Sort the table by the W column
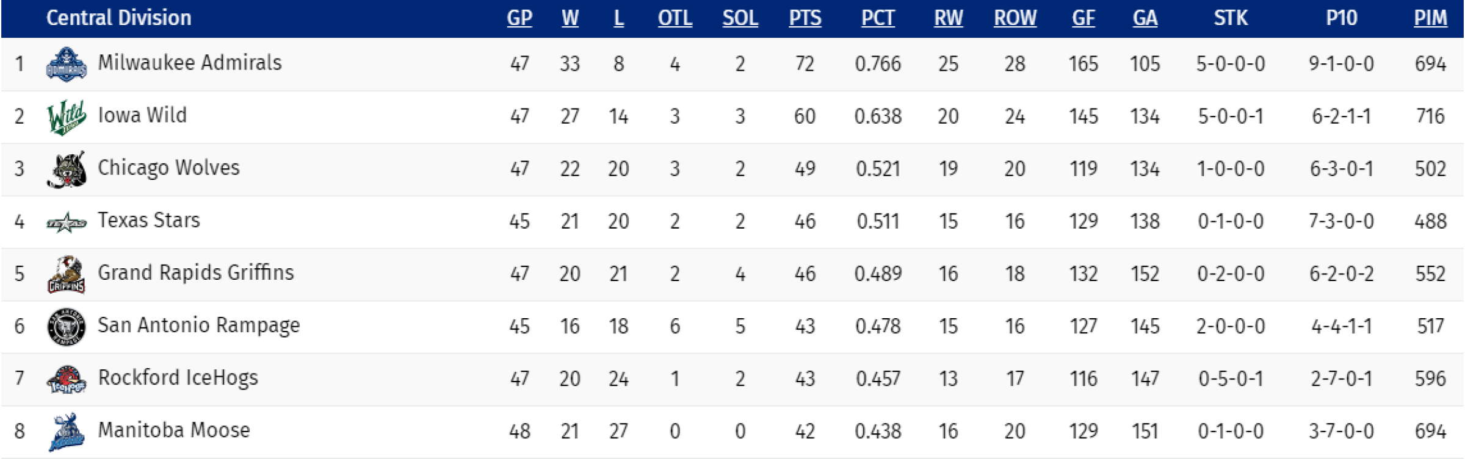The height and width of the screenshot is (459, 1465). coord(570,18)
